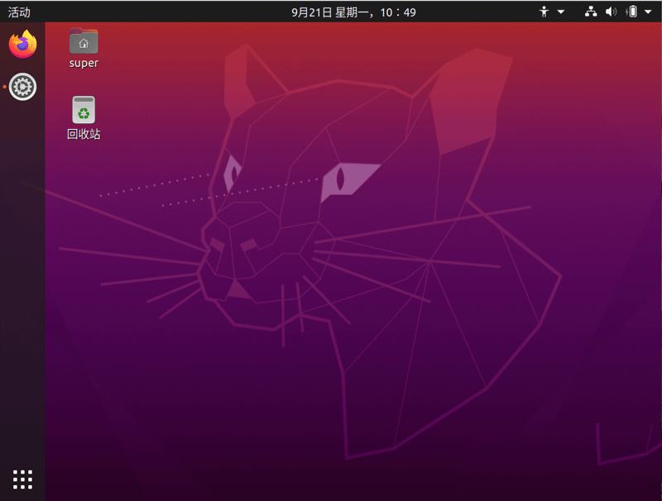Launch the gear settings app in the dock
Image resolution: width=662 pixels, height=501 pixels.
tap(22, 85)
